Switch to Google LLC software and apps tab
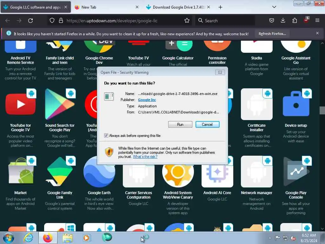Image resolution: width=325 pixels, height=244 pixels. [36, 7]
